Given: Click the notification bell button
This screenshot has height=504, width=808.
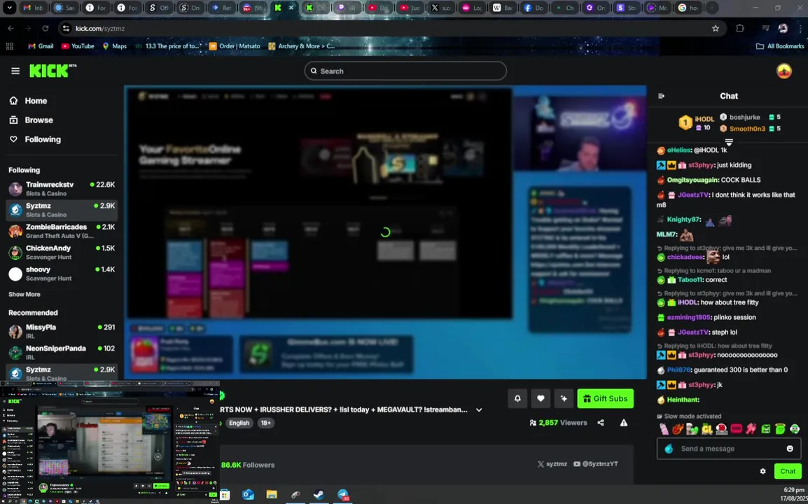Looking at the screenshot, I should coord(517,398).
